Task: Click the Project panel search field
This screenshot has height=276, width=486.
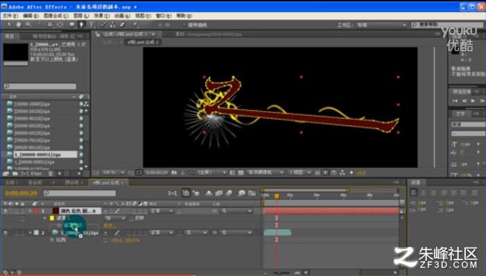Action: coord(40,86)
